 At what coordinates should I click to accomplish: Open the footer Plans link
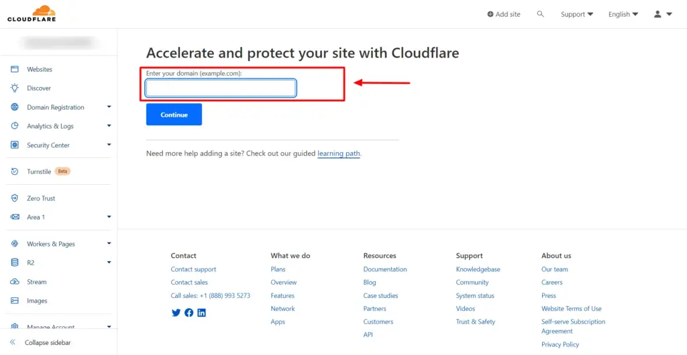click(278, 269)
